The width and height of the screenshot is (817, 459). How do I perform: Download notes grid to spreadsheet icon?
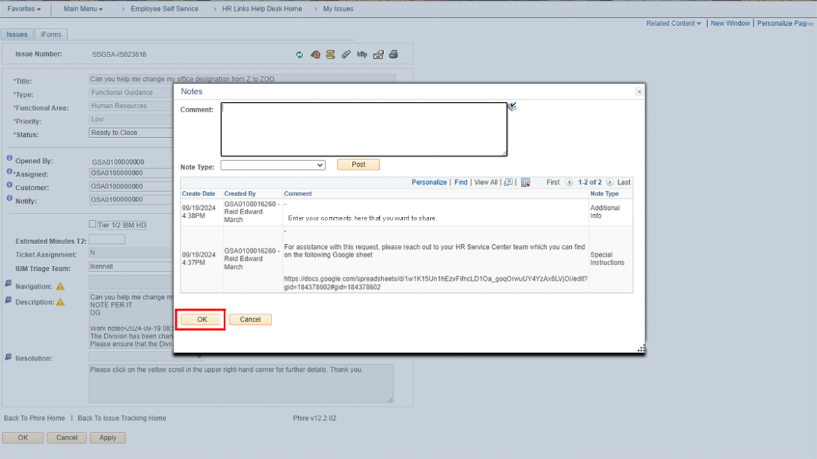(x=525, y=182)
